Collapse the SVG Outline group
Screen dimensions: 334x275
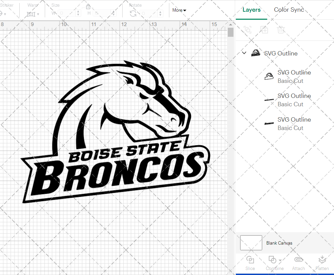tap(244, 53)
